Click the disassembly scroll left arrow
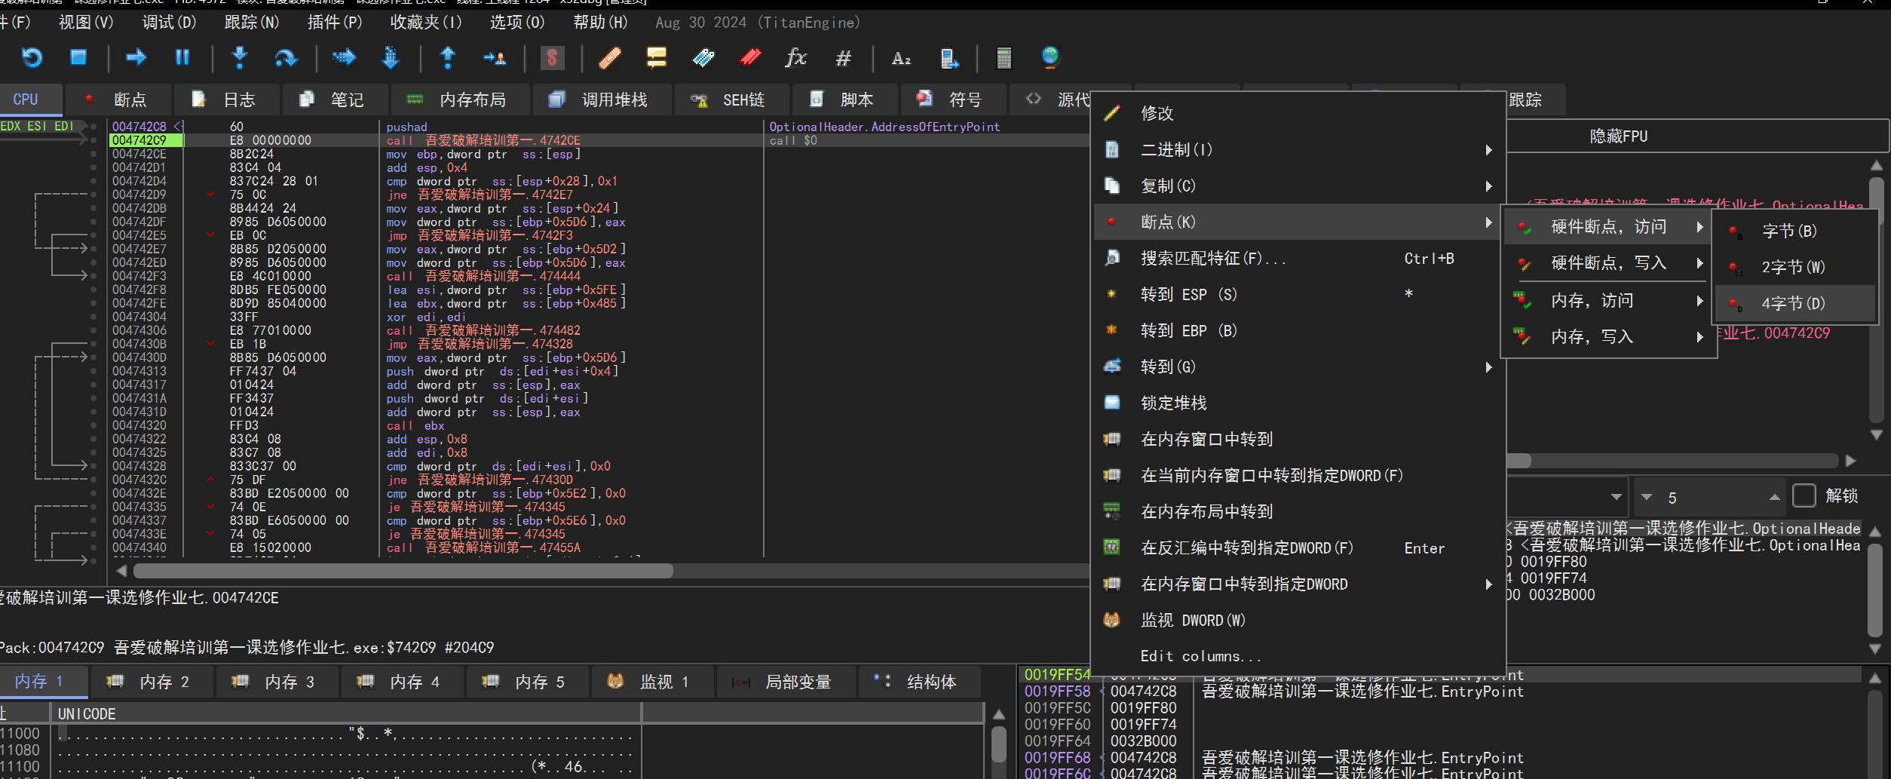The width and height of the screenshot is (1891, 779). point(121,571)
